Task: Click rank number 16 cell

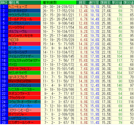Action: 4,69
